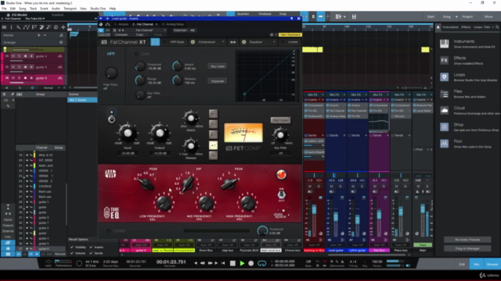Click the swap compressor and equalizer arrows

coord(233,42)
